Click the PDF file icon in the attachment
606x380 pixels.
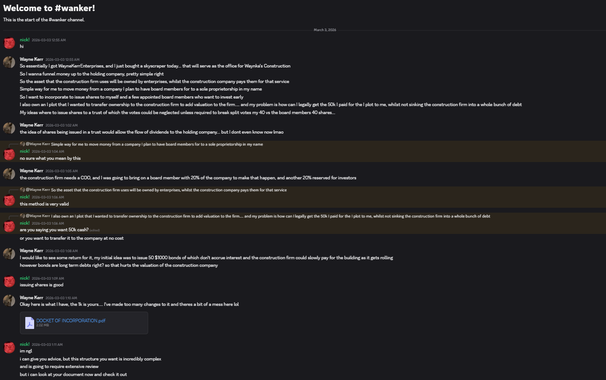coord(30,323)
